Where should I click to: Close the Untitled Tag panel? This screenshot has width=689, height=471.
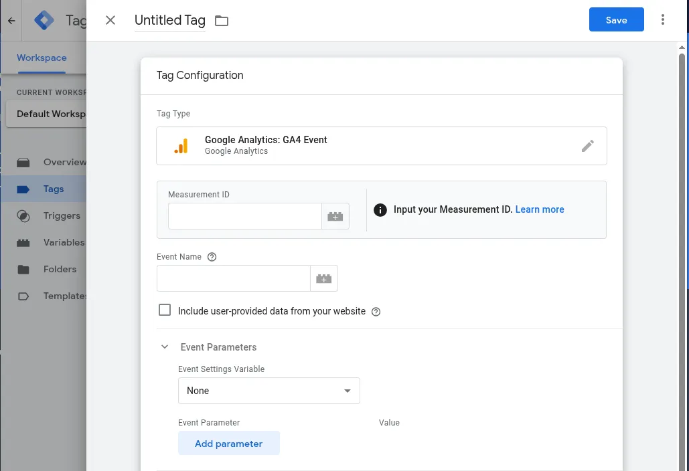point(110,20)
